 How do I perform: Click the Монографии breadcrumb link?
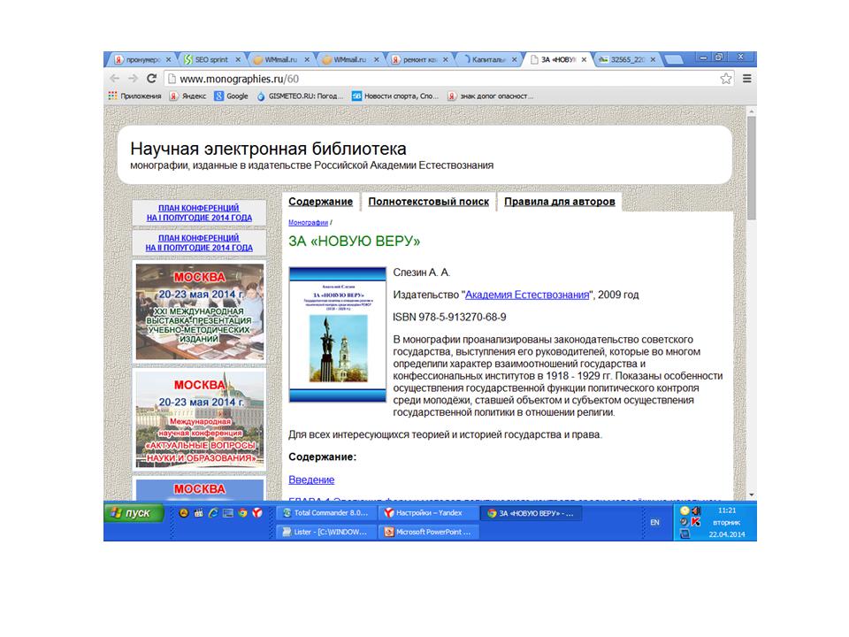(308, 223)
